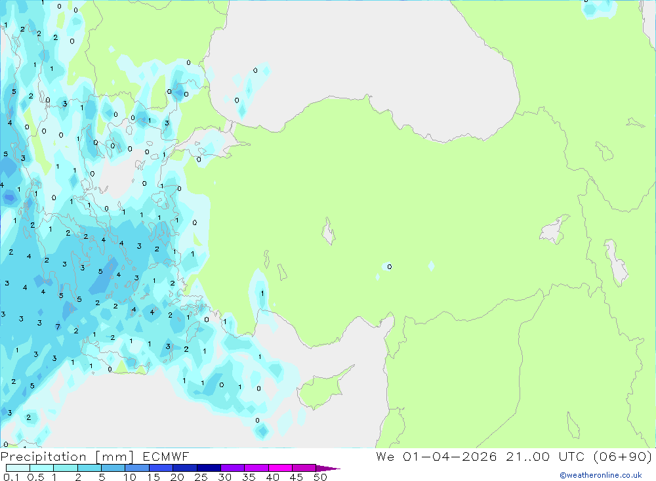Click the '0.5' legend scale value
656x481 pixels.
[x=35, y=477]
